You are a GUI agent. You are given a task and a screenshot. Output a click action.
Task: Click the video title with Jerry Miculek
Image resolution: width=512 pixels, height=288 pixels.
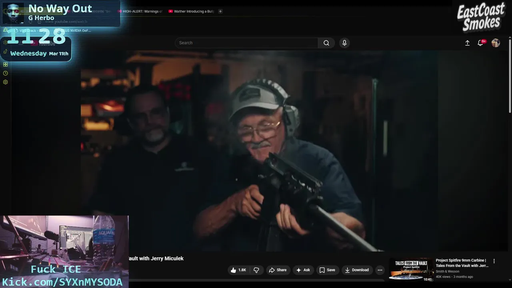click(156, 258)
